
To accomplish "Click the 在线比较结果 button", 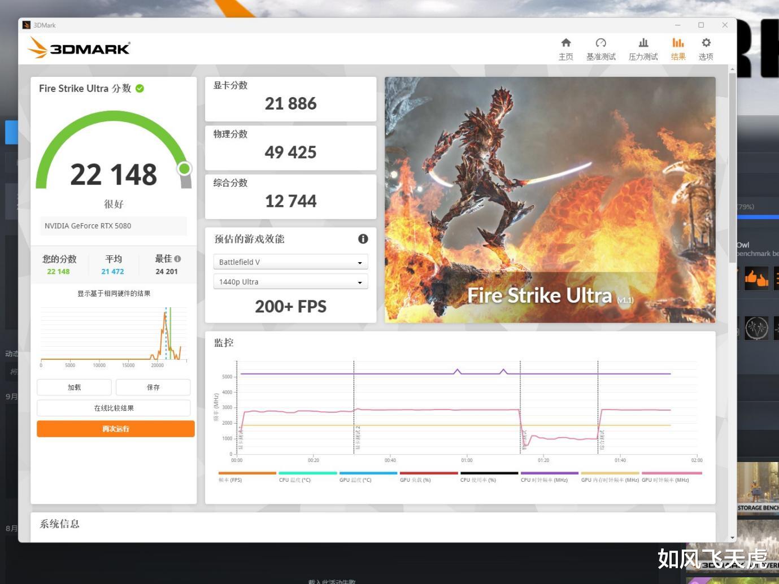I will [x=114, y=408].
